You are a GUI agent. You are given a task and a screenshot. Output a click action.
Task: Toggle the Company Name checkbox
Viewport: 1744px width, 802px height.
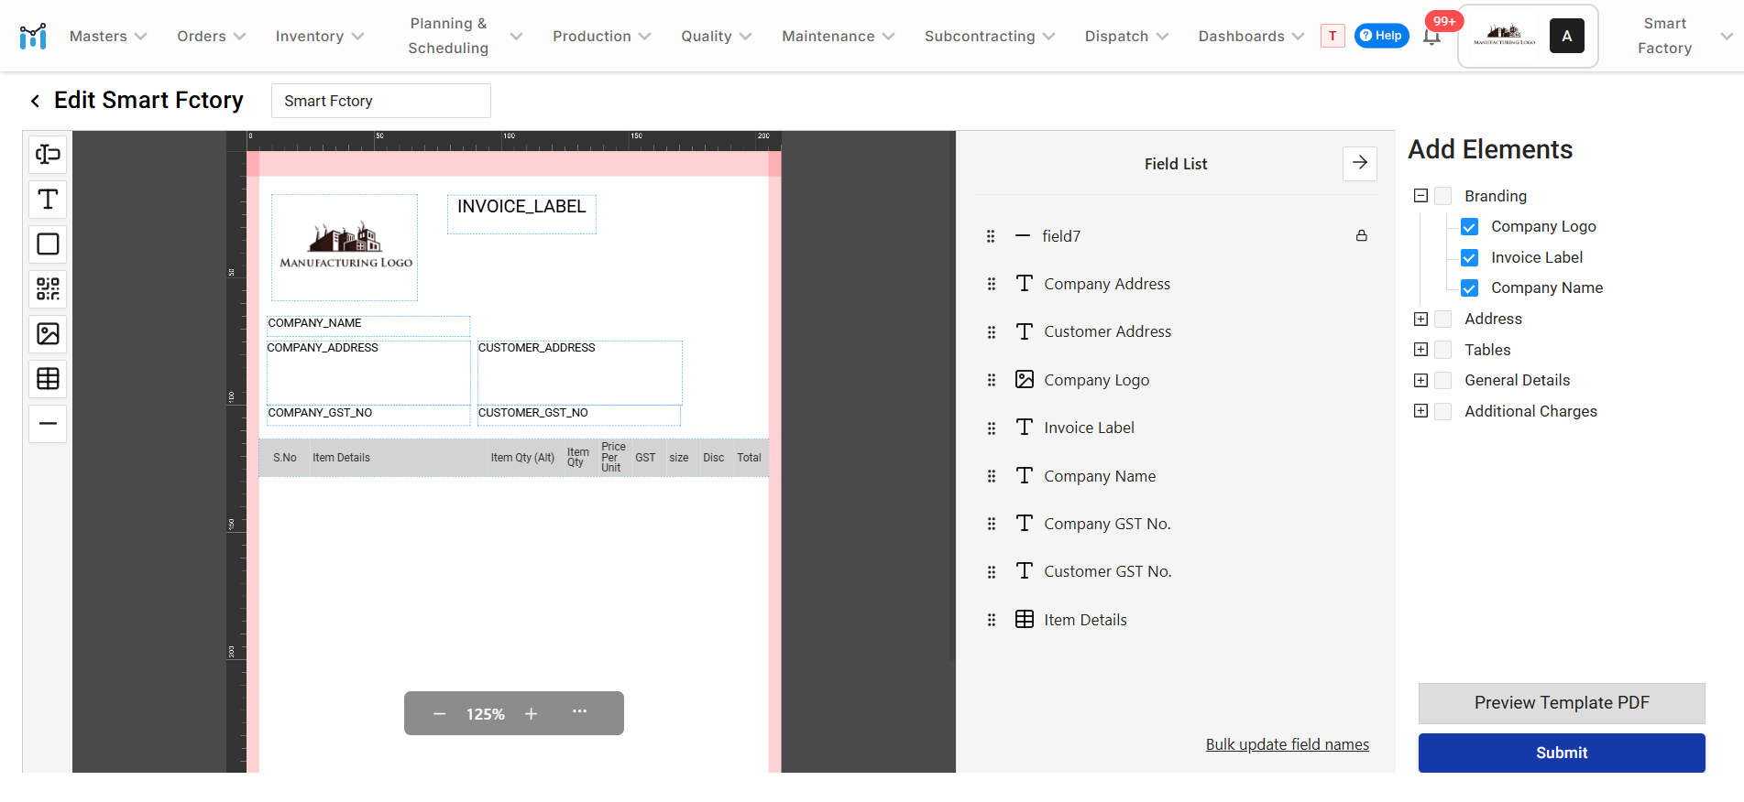point(1469,288)
